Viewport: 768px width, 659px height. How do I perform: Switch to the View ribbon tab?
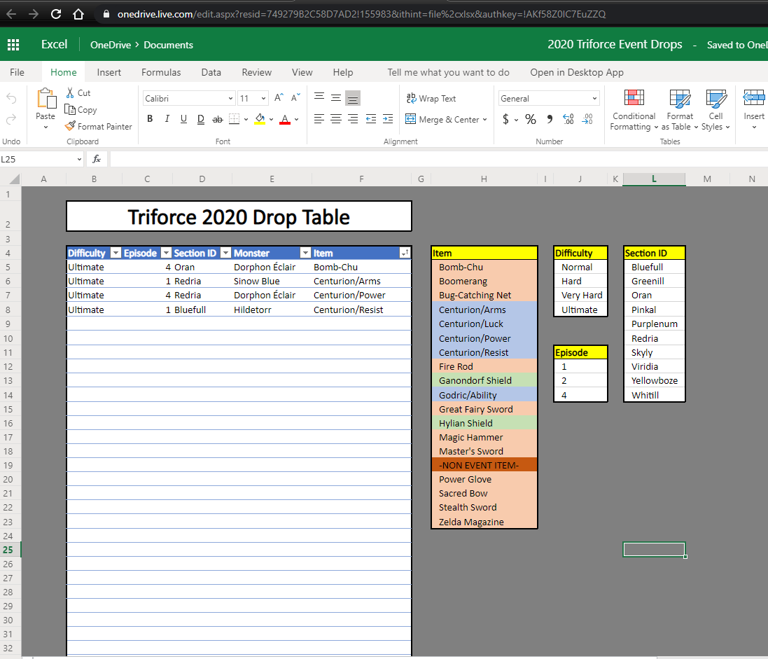pos(302,73)
